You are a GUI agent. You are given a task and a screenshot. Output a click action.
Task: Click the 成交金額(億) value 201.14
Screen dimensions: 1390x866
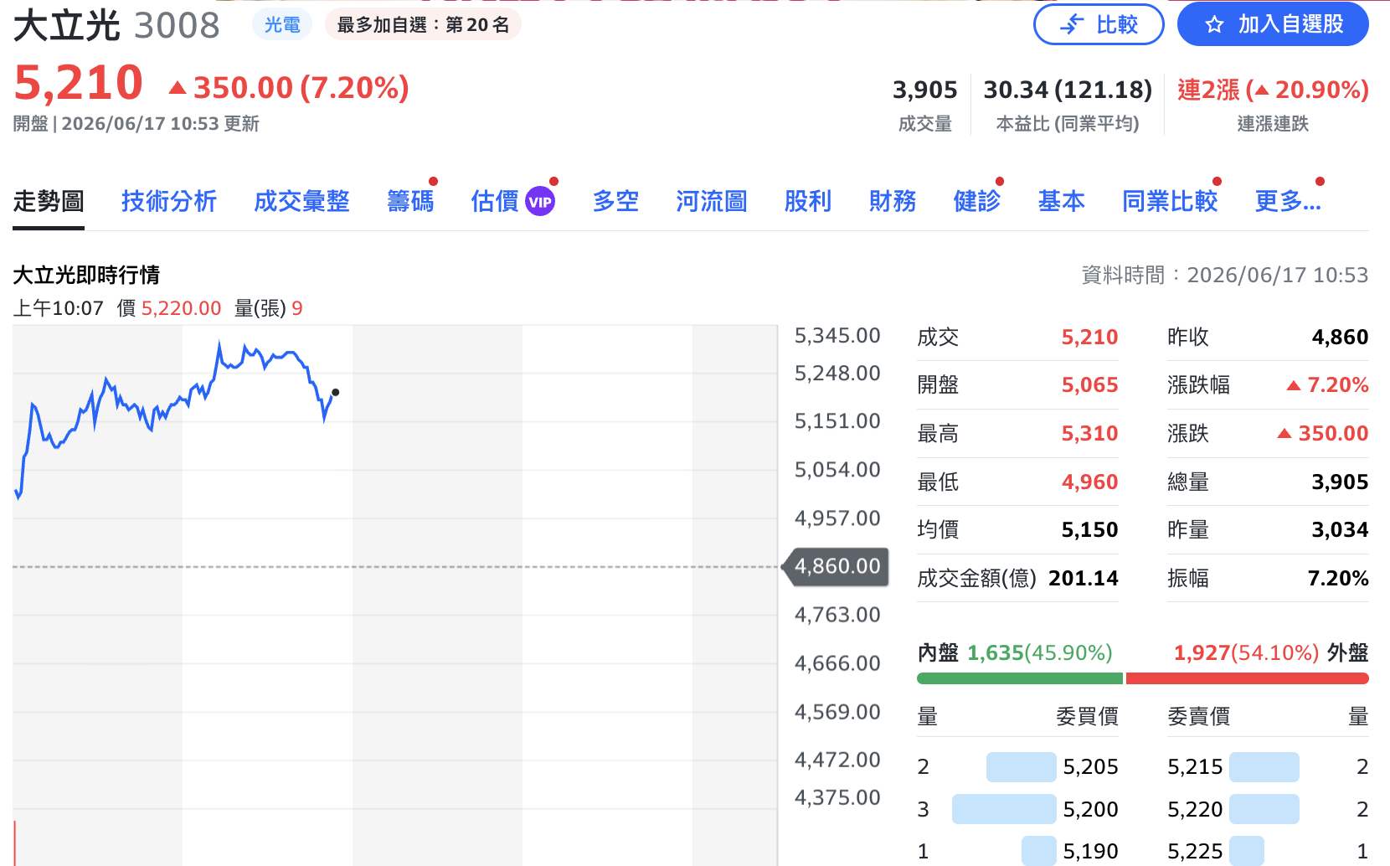1084,579
